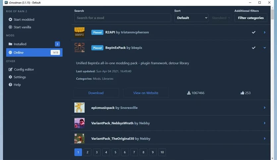Viewport: 277px width, 160px height.
Task: Collapse the BepInExPack row chevron
Action: 264,48
